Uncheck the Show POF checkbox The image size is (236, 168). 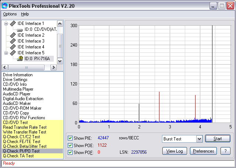70,152
